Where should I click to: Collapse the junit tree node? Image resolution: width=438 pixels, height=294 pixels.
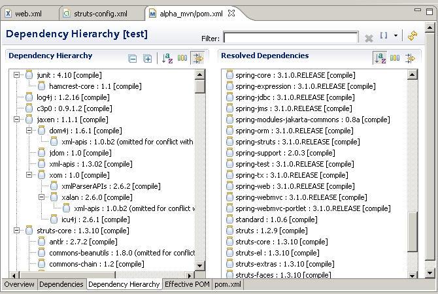coord(18,75)
